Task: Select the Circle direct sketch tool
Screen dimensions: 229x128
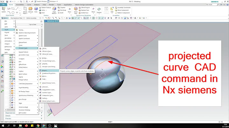Action: tap(13, 13)
